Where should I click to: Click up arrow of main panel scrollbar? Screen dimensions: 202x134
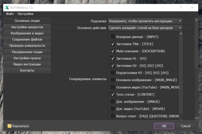196,20
